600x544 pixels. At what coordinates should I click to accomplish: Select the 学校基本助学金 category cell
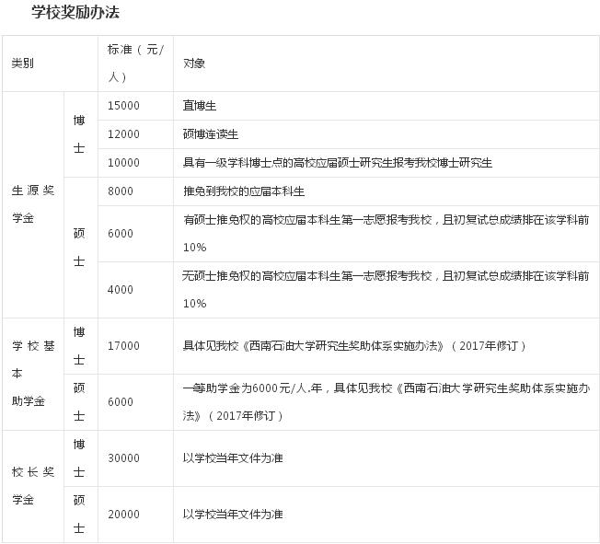point(33,374)
